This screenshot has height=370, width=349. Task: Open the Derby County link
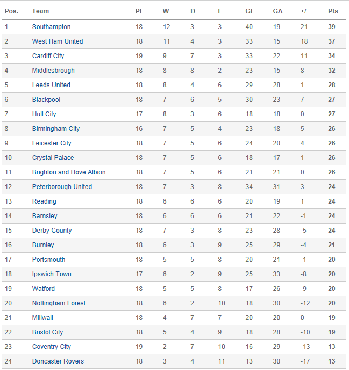click(52, 231)
